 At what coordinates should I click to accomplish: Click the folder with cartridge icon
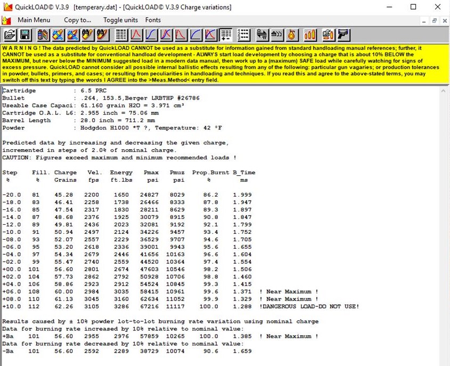328,35
